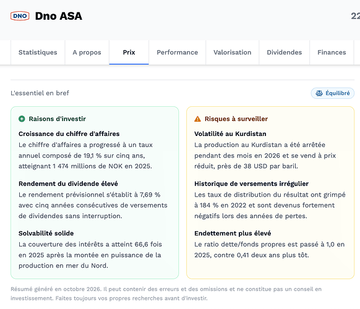360x309 pixels.
Task: Click the Risques à surveiller heading
Action: (x=236, y=119)
